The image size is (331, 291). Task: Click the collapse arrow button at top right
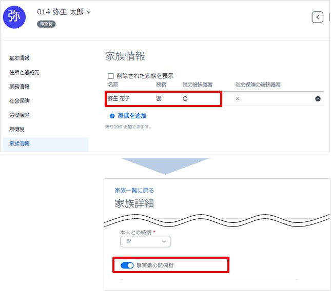318,17
